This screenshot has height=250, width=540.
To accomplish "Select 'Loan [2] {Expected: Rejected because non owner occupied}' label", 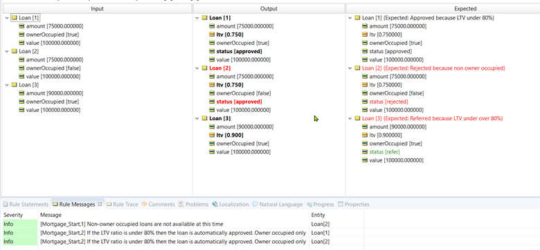I will point(433,68).
